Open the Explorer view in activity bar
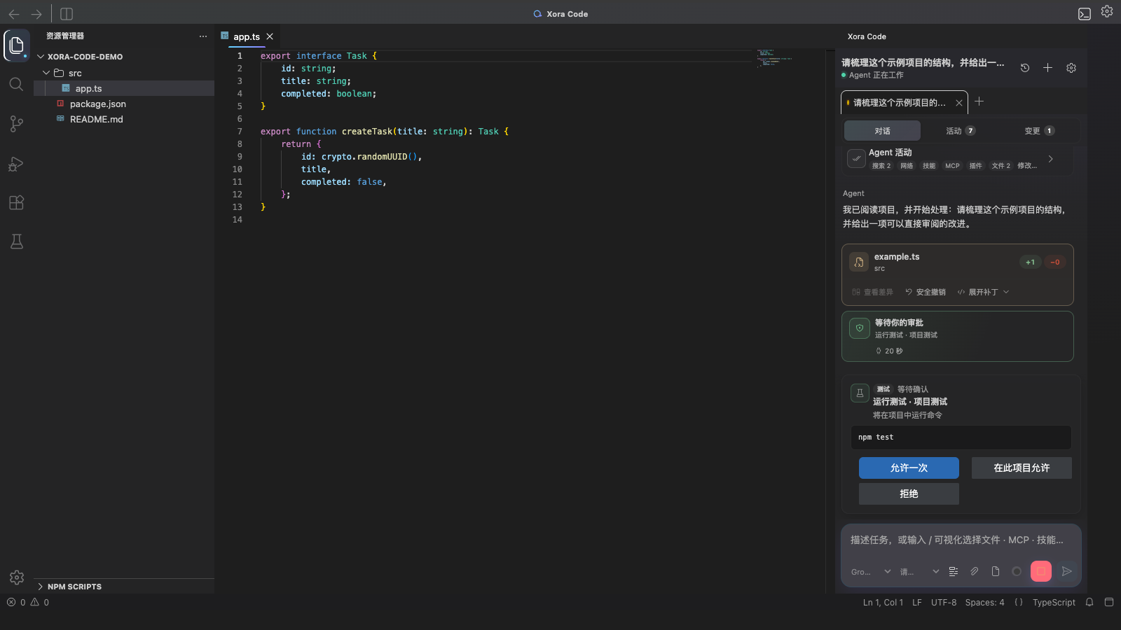This screenshot has height=630, width=1121. click(17, 45)
